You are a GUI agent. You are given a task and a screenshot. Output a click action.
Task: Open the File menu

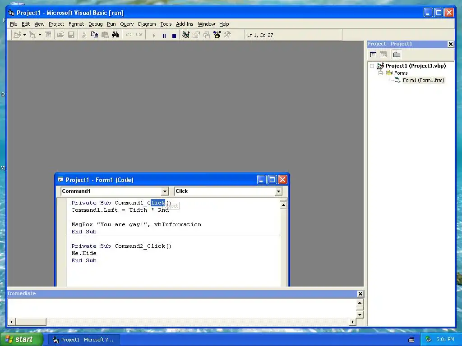(x=14, y=24)
